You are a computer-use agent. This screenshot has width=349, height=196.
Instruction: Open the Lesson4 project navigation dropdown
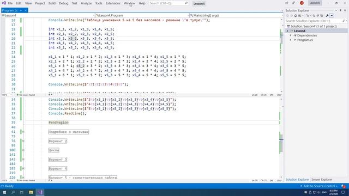click(48, 15)
